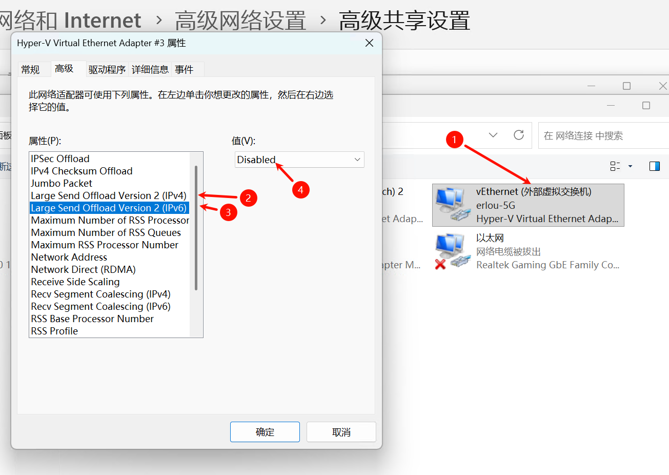Cancel with the 取消 button
This screenshot has width=669, height=475.
[341, 432]
